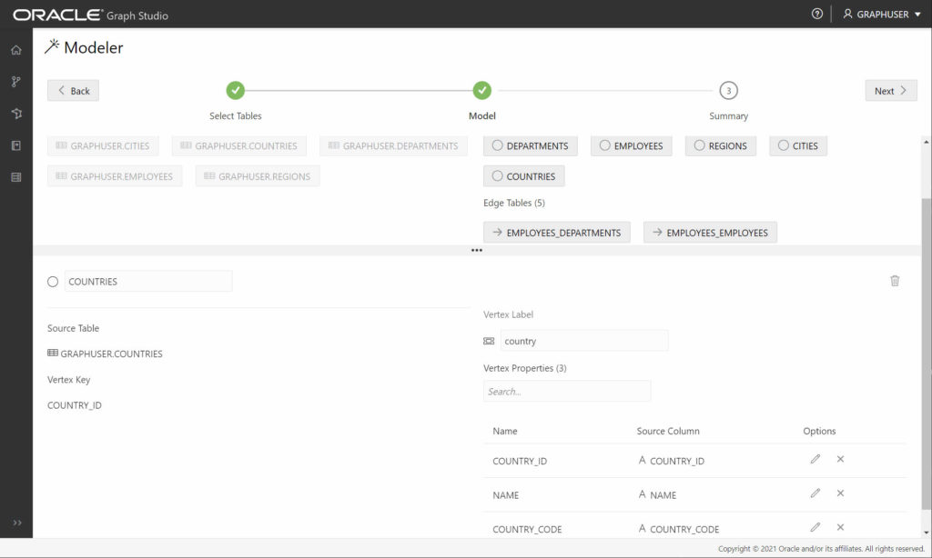Click the vertex label tag icon
Viewport: 932px width, 558px height.
click(x=489, y=342)
